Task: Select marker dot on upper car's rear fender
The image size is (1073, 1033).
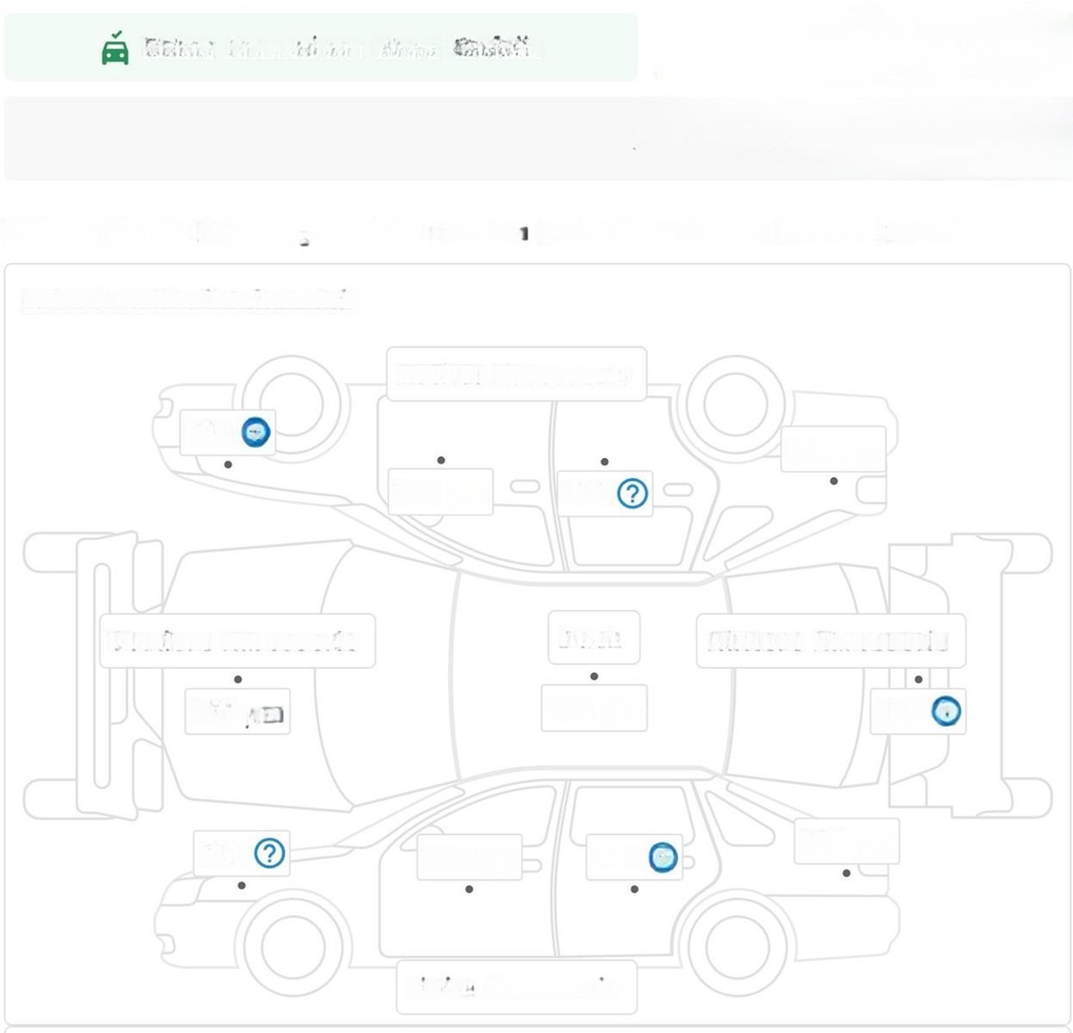Action: pyautogui.click(x=834, y=480)
